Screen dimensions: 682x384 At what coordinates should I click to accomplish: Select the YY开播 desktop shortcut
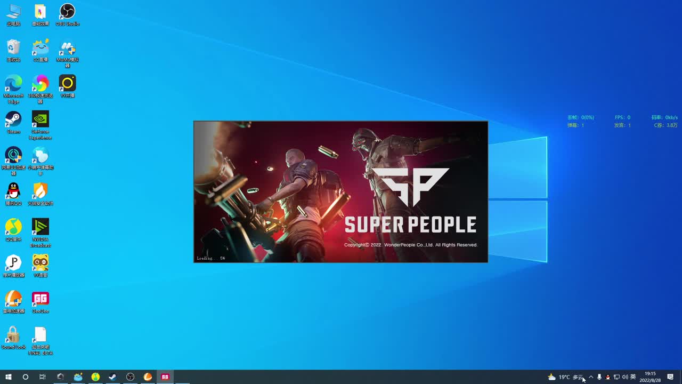67,86
